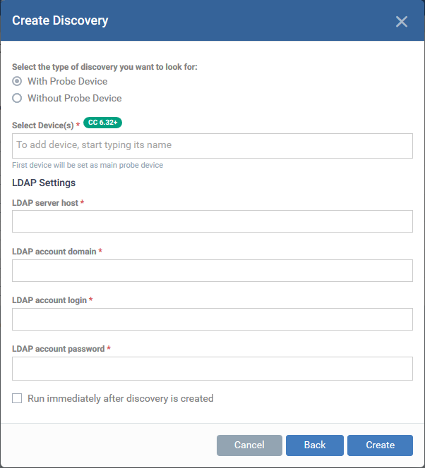Click the LDAP Settings section heading
Image resolution: width=425 pixels, height=468 pixels.
tap(44, 183)
